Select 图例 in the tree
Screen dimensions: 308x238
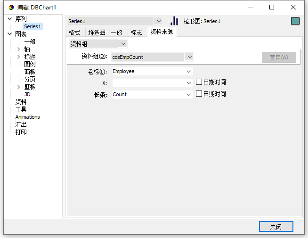pyautogui.click(x=30, y=64)
